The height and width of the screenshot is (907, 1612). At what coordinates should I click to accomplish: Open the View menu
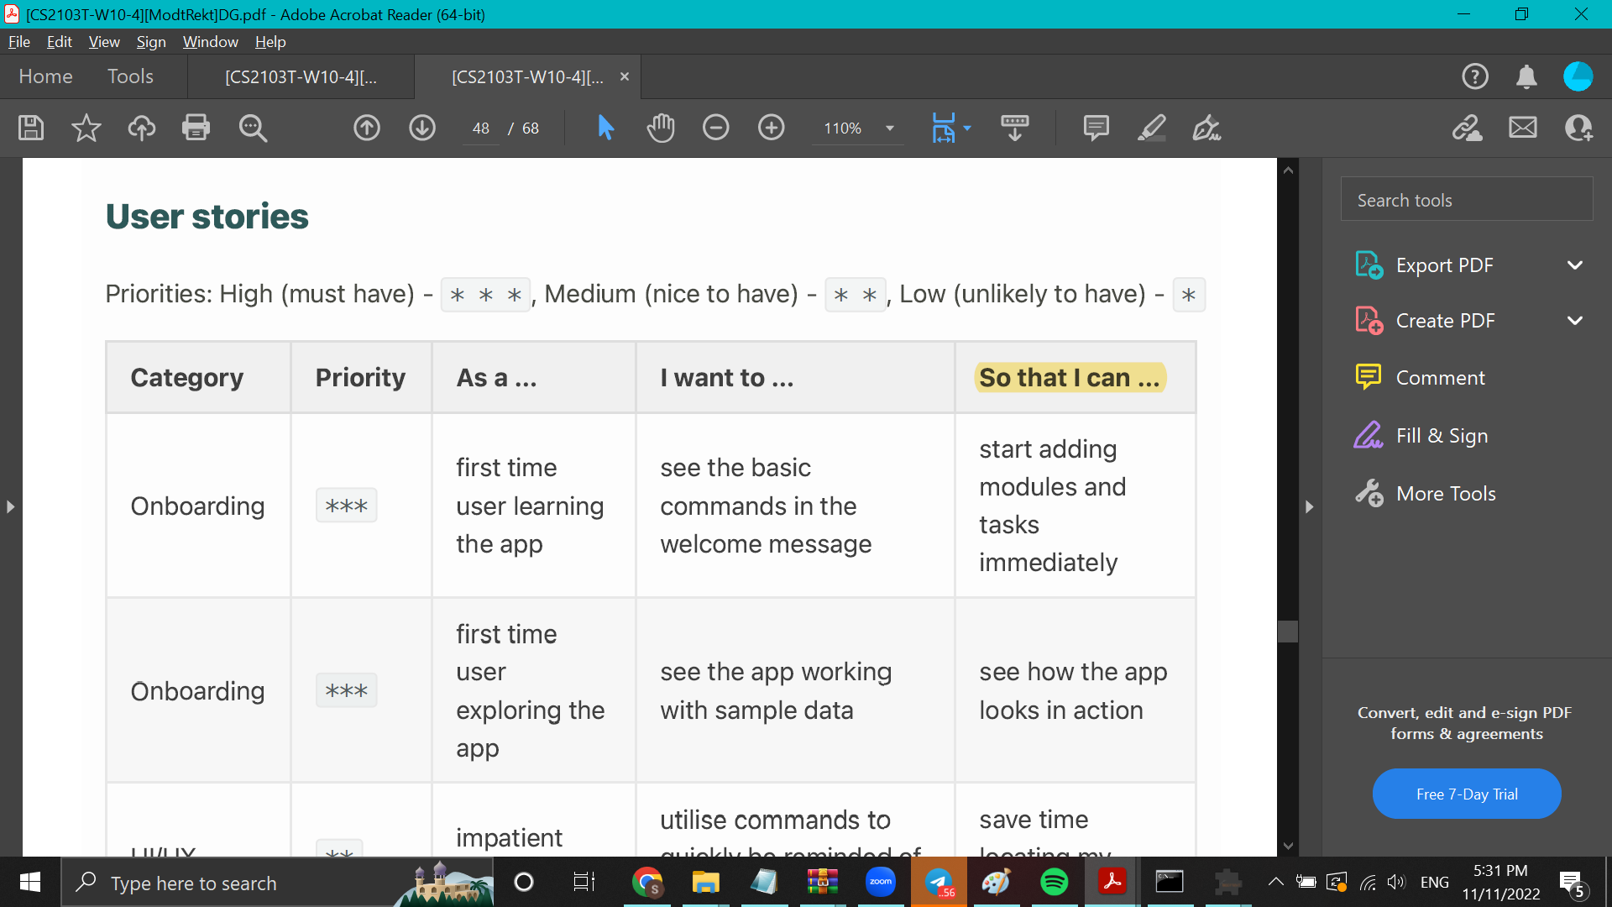pos(104,41)
